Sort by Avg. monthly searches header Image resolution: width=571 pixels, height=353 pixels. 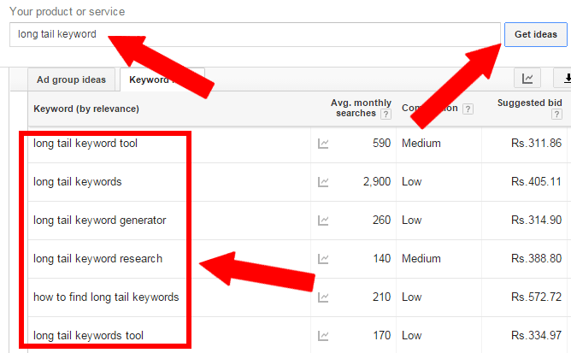point(361,108)
